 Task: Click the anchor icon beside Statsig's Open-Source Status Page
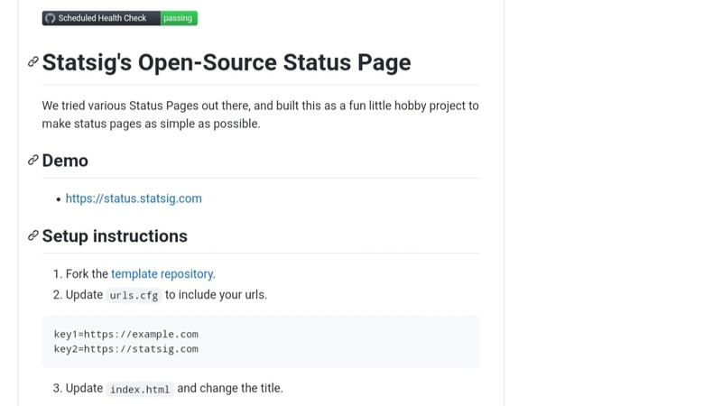pyautogui.click(x=32, y=61)
